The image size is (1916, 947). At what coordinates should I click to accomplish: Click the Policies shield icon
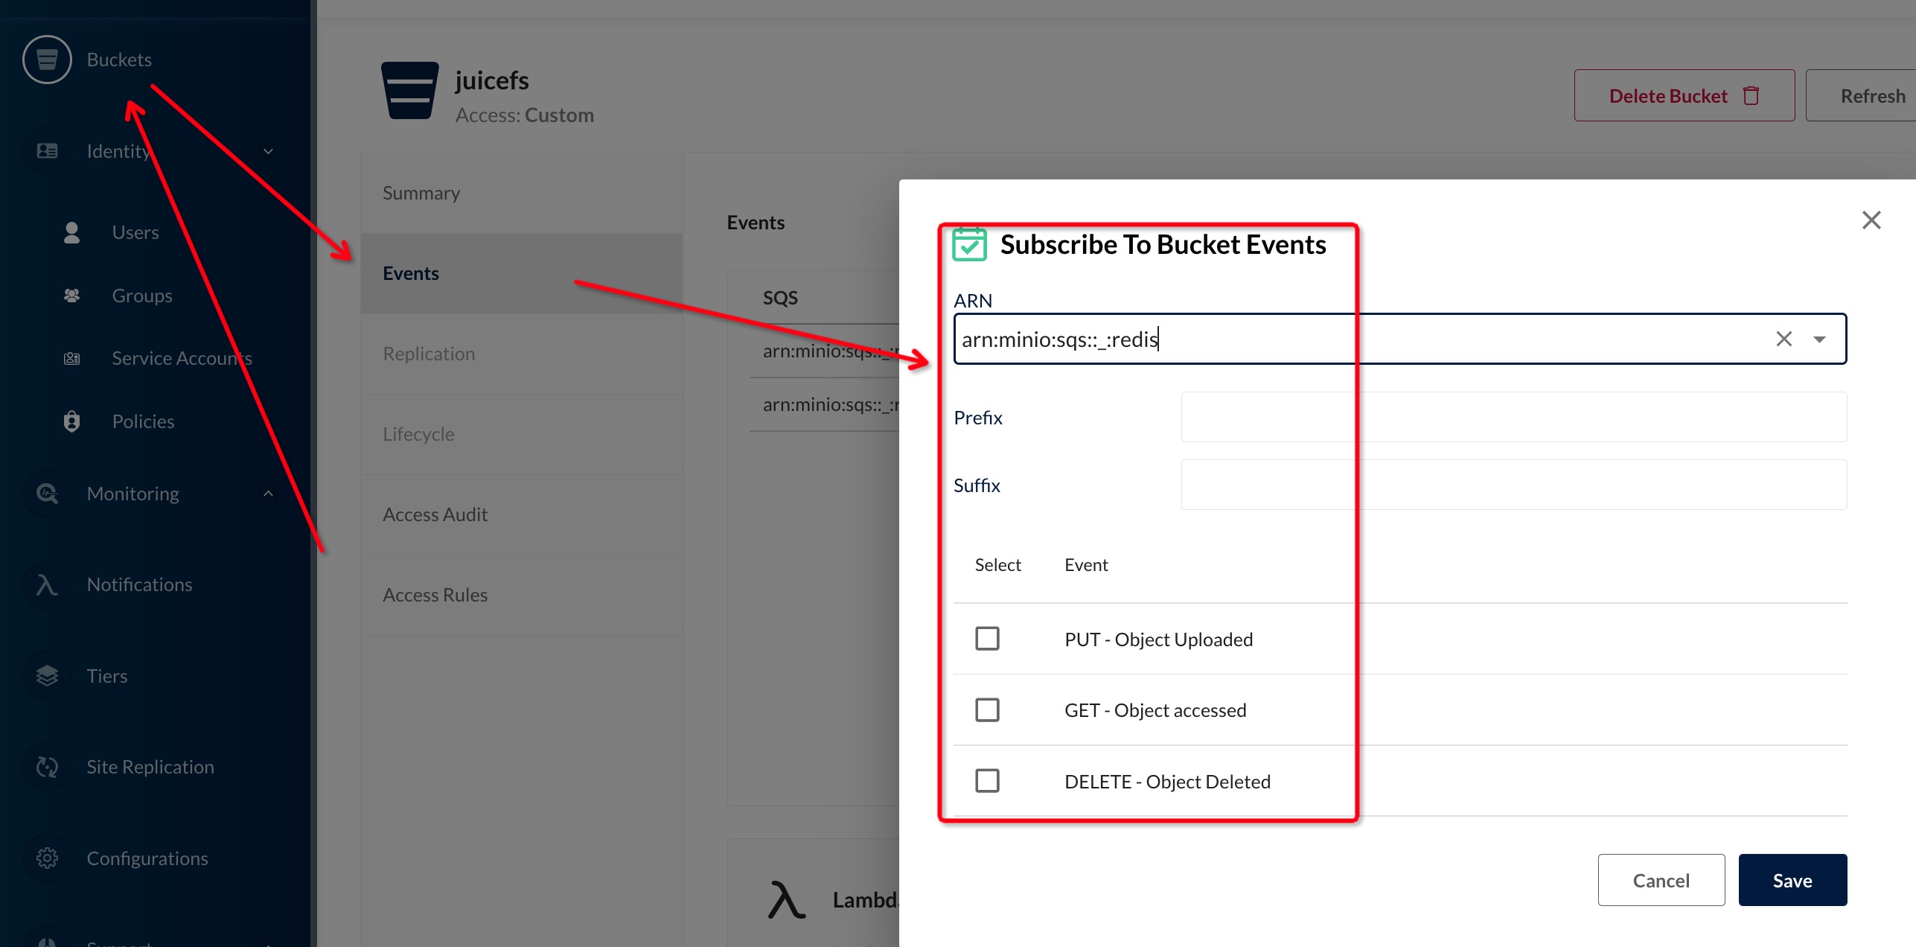click(x=71, y=421)
